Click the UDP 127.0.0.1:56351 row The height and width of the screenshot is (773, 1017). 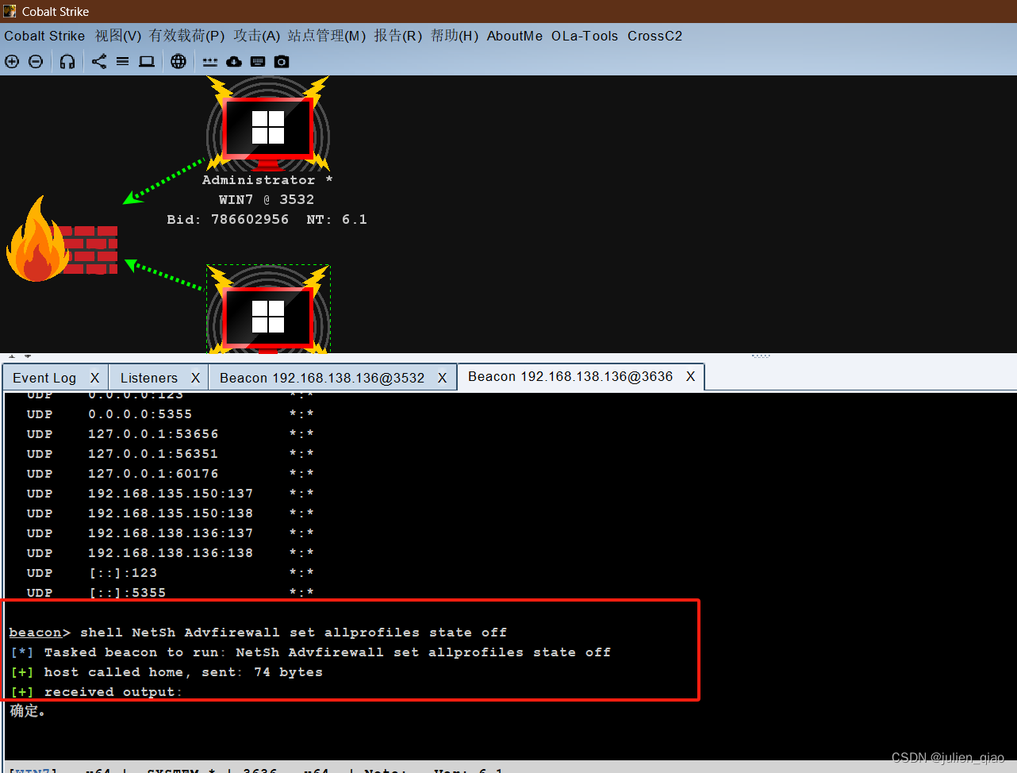(170, 454)
